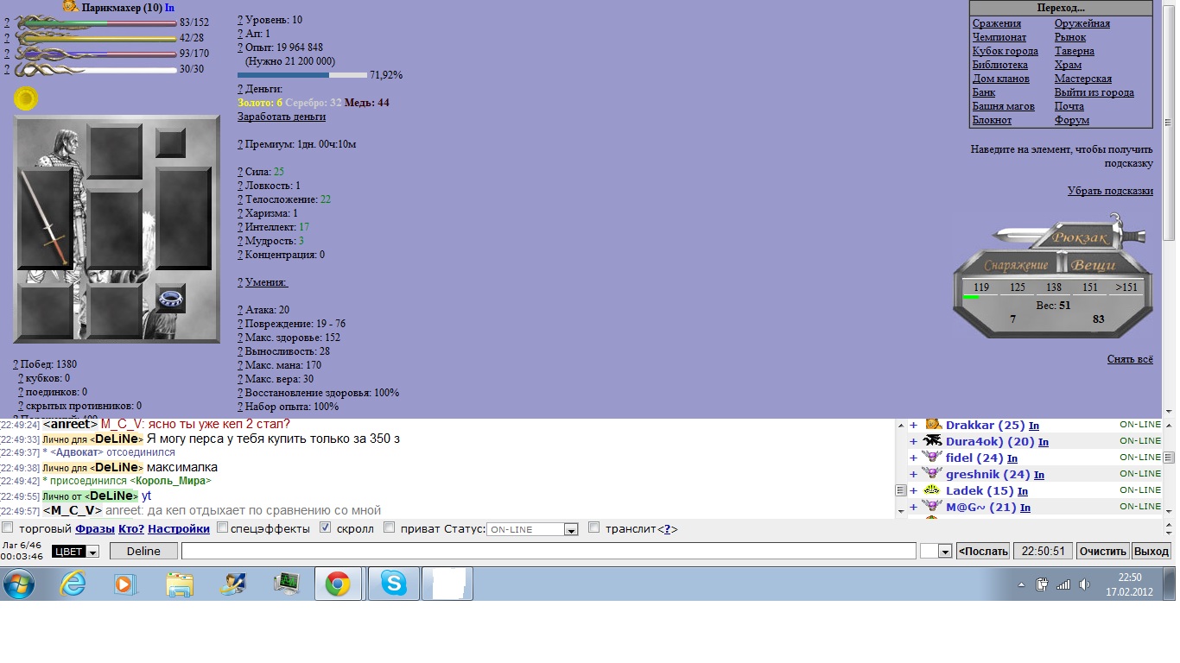Enable the транслит checkbox
1180x663 pixels.
(x=593, y=527)
